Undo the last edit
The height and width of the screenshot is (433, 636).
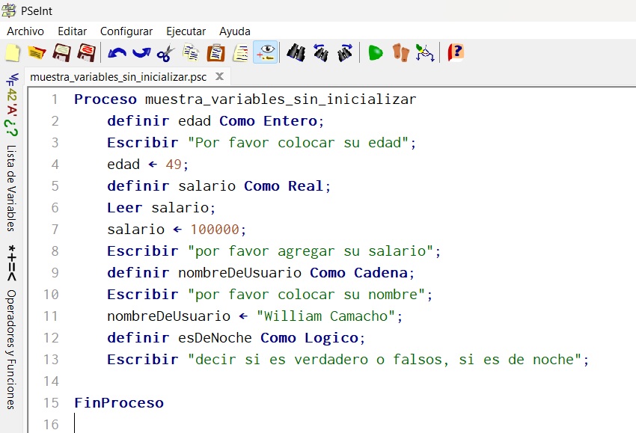(x=117, y=53)
